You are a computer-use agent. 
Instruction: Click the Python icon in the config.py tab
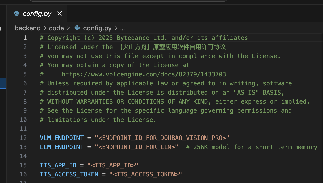click(x=17, y=13)
